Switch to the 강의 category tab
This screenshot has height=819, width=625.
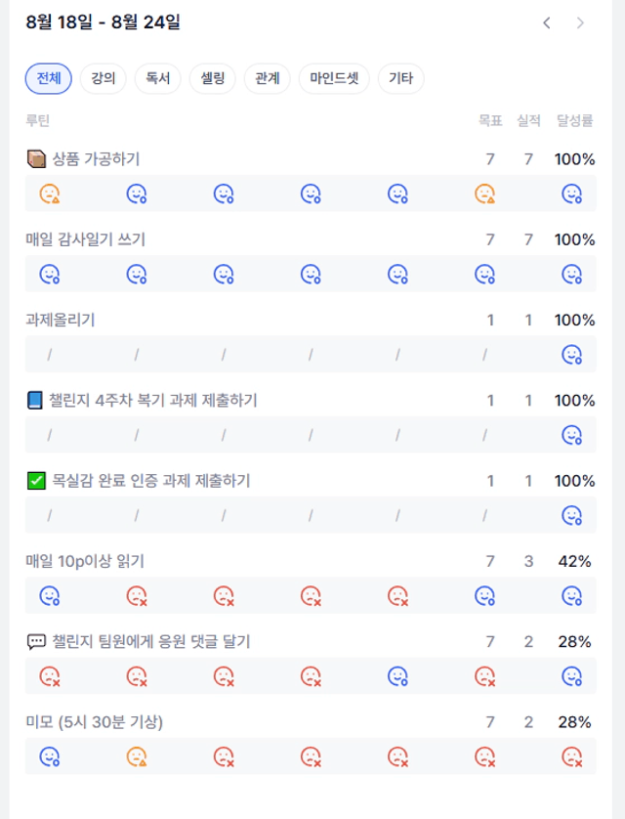103,78
